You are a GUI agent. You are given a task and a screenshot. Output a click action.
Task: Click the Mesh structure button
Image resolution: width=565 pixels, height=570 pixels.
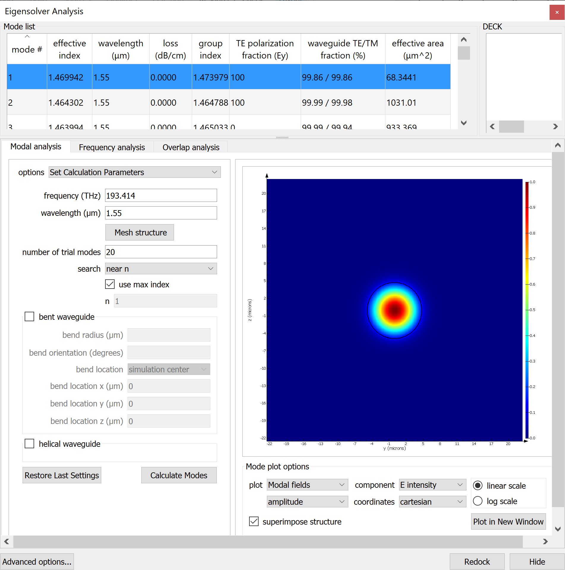(x=140, y=232)
